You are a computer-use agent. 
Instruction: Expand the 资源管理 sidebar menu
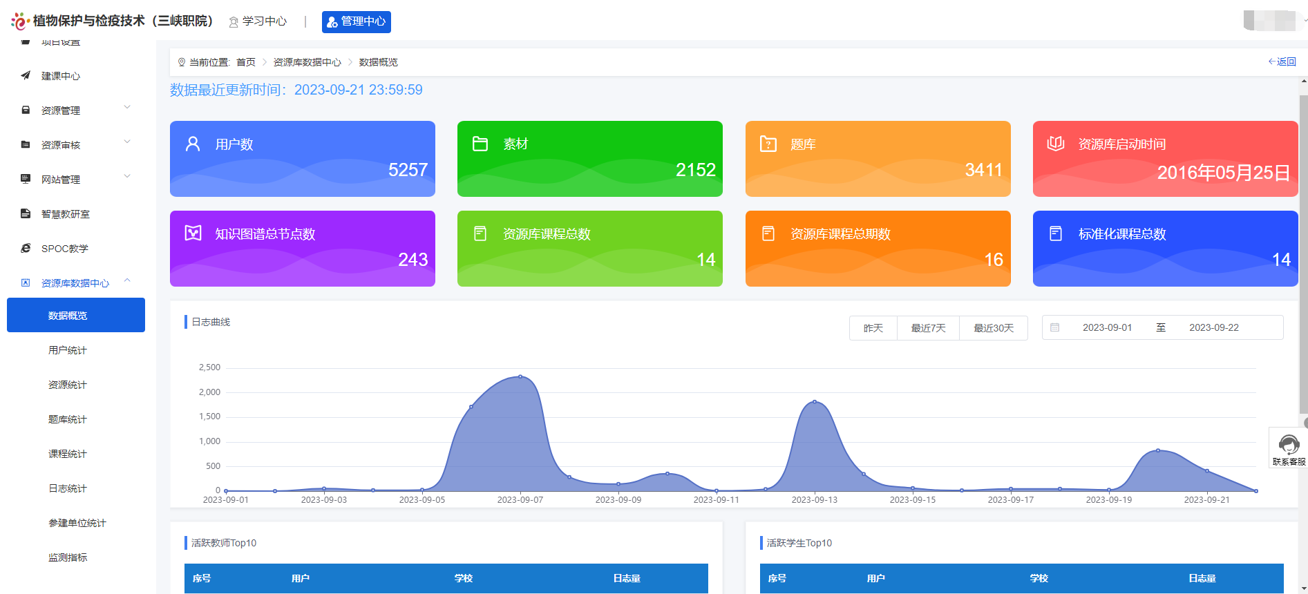click(x=127, y=108)
